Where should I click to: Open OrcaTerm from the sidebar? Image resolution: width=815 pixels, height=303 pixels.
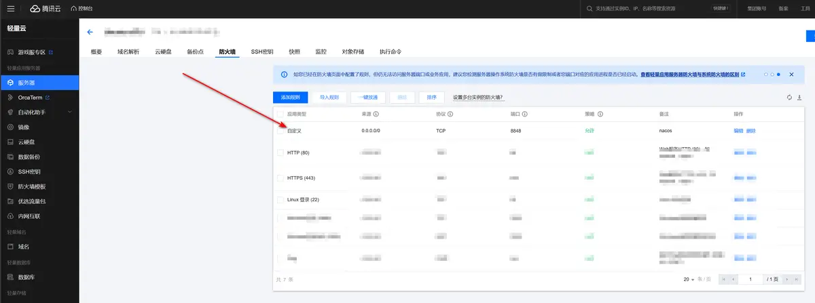click(39, 97)
